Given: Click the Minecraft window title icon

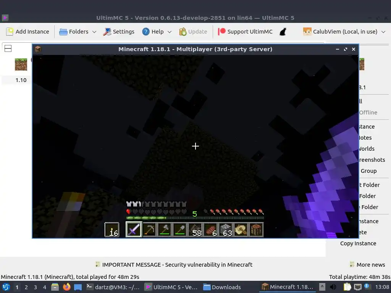Looking at the screenshot, I should pos(38,49).
